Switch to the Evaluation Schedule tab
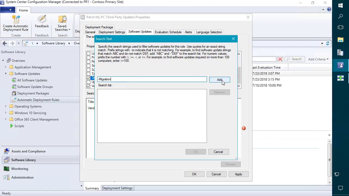This screenshot has width=349, height=196. (x=168, y=32)
